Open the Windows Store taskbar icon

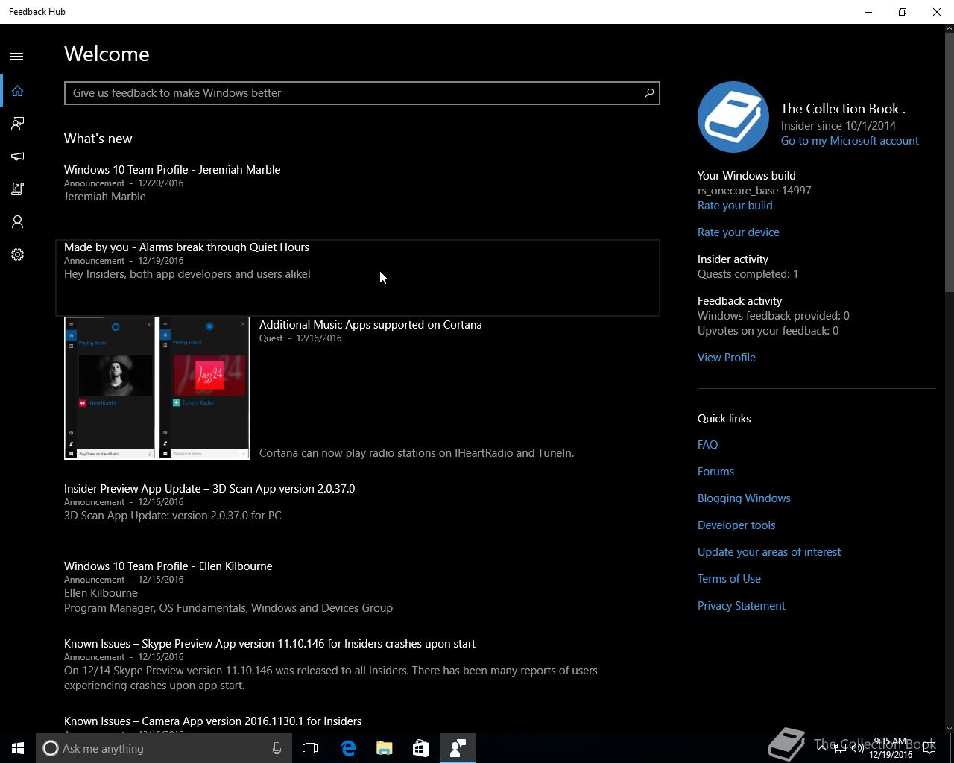click(x=421, y=748)
